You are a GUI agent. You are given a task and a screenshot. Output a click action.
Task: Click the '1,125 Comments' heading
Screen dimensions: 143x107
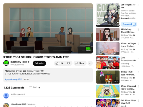(x=14, y=88)
